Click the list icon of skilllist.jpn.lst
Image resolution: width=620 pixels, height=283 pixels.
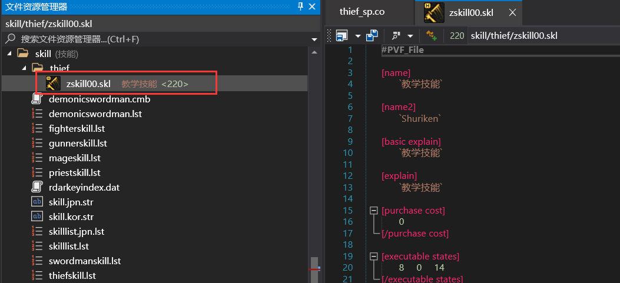tap(37, 231)
